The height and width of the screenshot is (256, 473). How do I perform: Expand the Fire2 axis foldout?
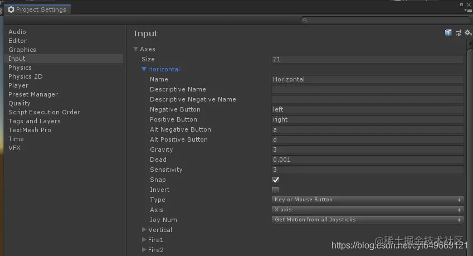144,250
